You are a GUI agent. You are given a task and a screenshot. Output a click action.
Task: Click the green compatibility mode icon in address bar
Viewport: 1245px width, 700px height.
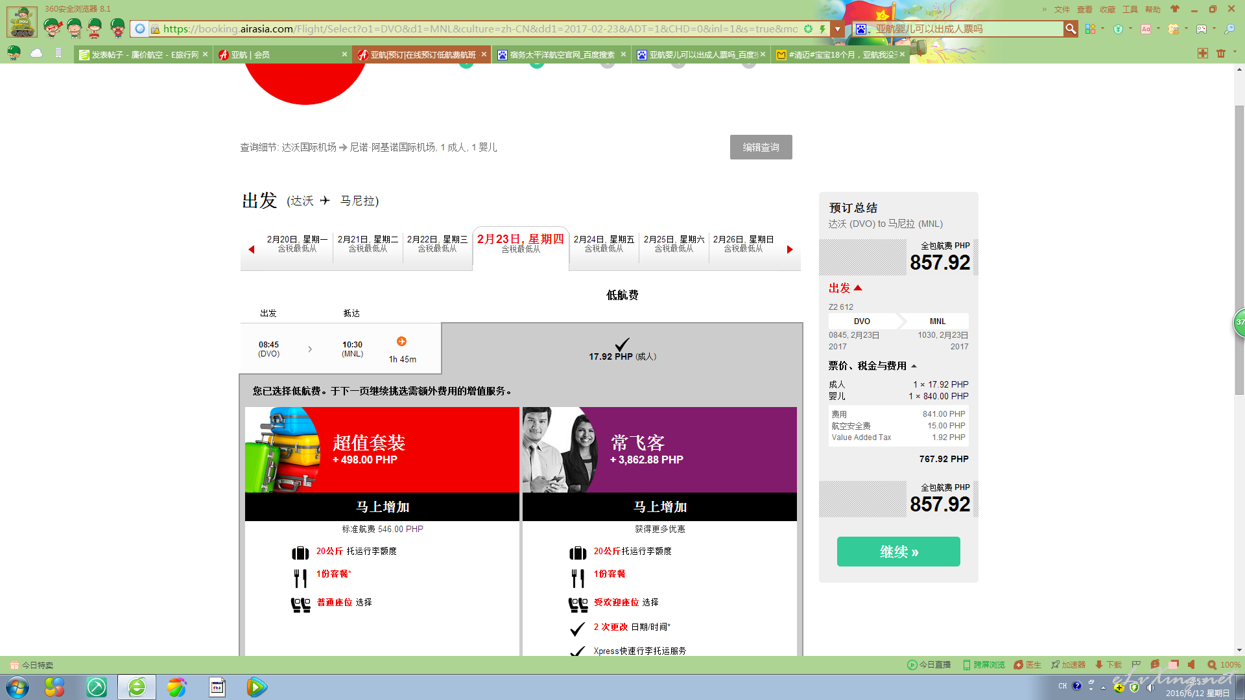(808, 29)
